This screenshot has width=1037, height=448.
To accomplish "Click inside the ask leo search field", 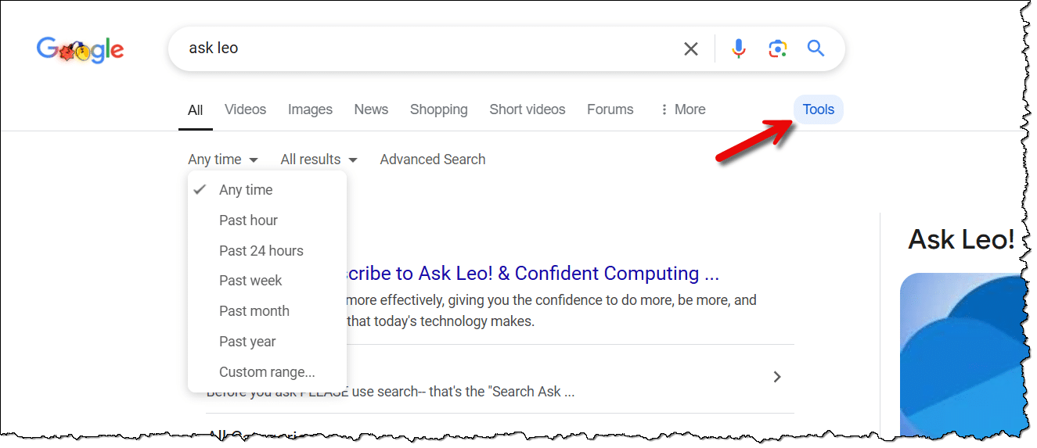I will 430,48.
